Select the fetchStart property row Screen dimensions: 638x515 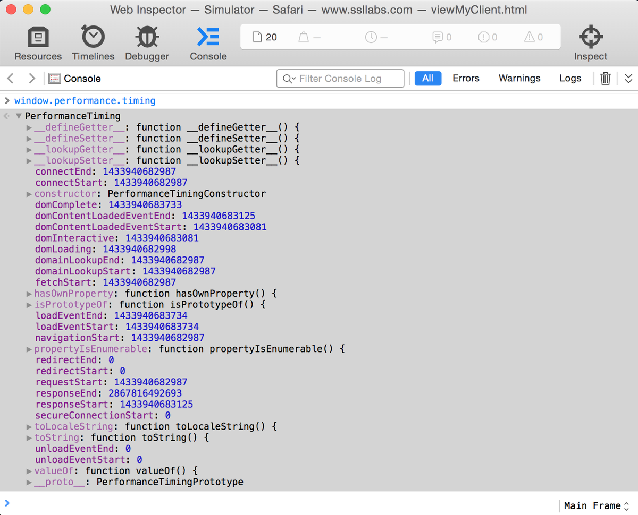click(x=105, y=283)
